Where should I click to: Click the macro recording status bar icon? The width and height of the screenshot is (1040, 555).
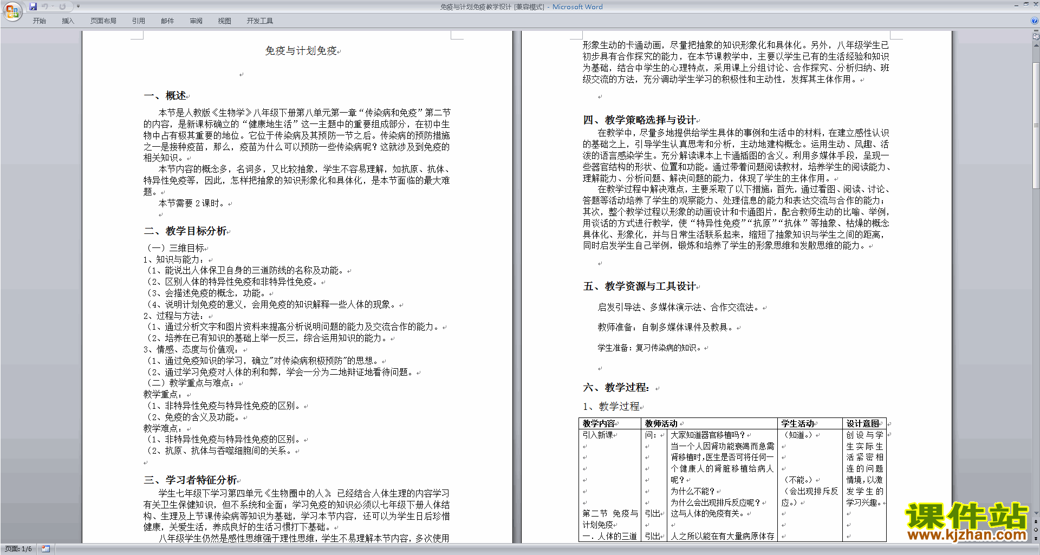(46, 549)
